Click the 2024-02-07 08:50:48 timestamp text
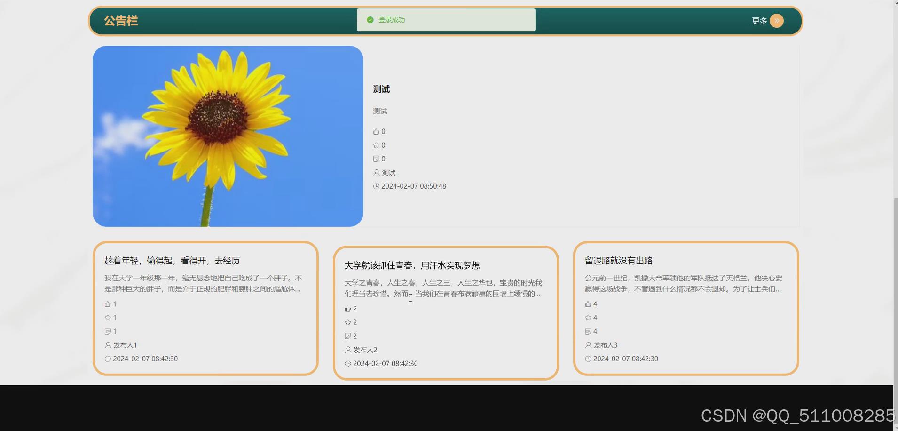 coord(414,186)
